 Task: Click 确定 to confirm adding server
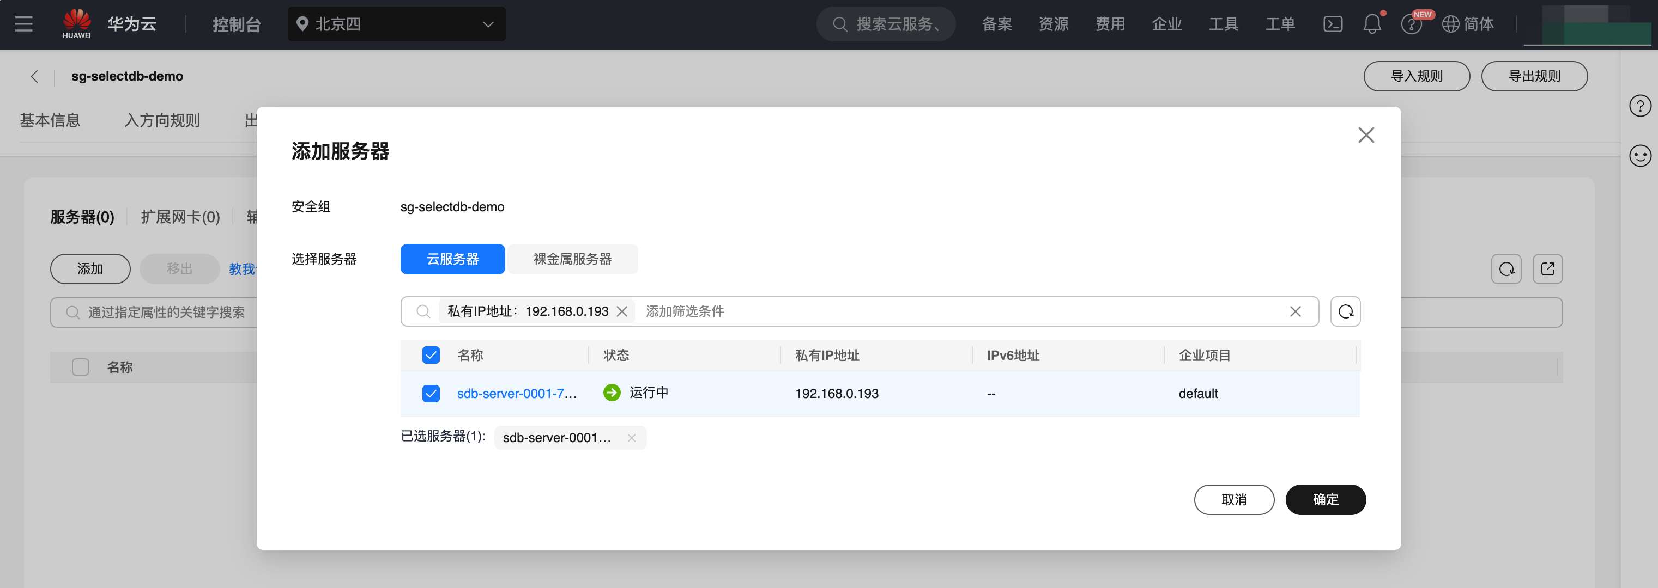click(x=1325, y=500)
